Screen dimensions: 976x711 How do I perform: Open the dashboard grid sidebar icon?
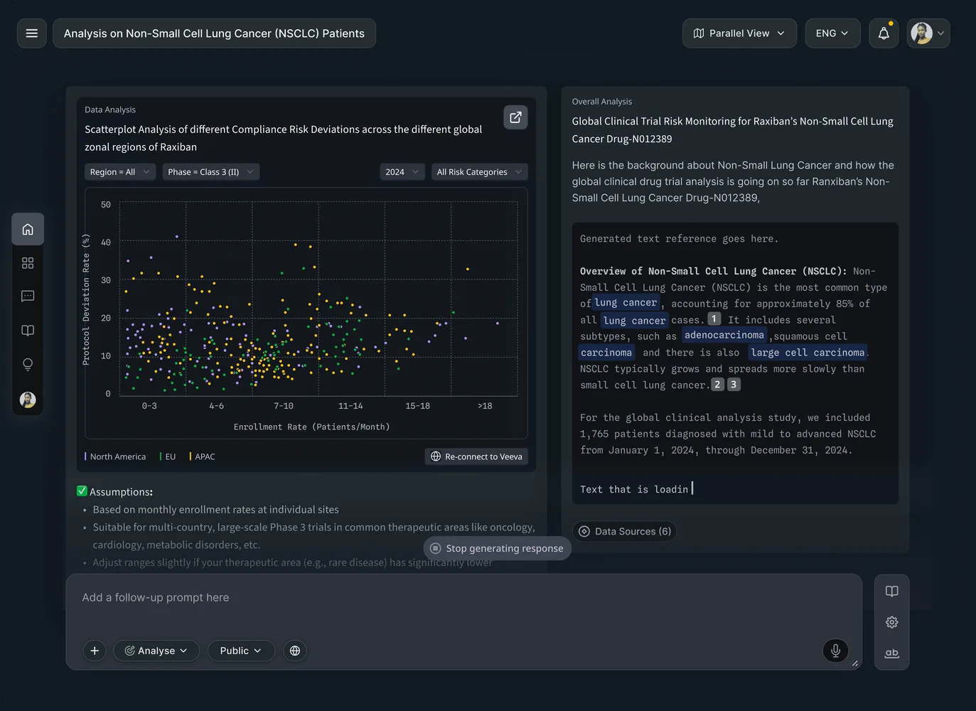28,263
